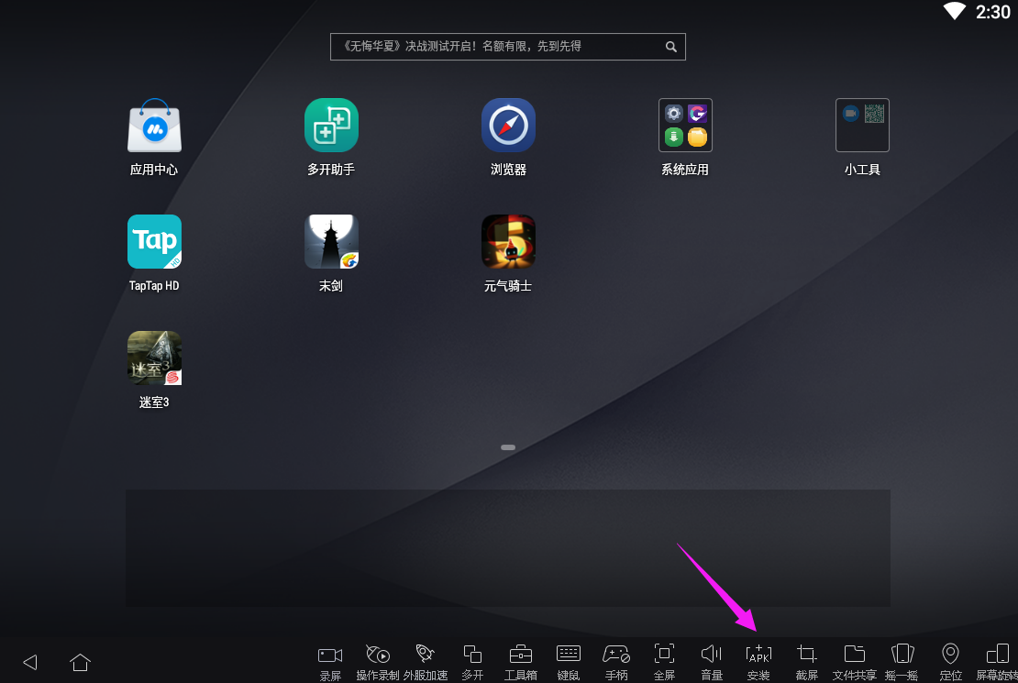Open 工具箱 toolbox

[521, 661]
